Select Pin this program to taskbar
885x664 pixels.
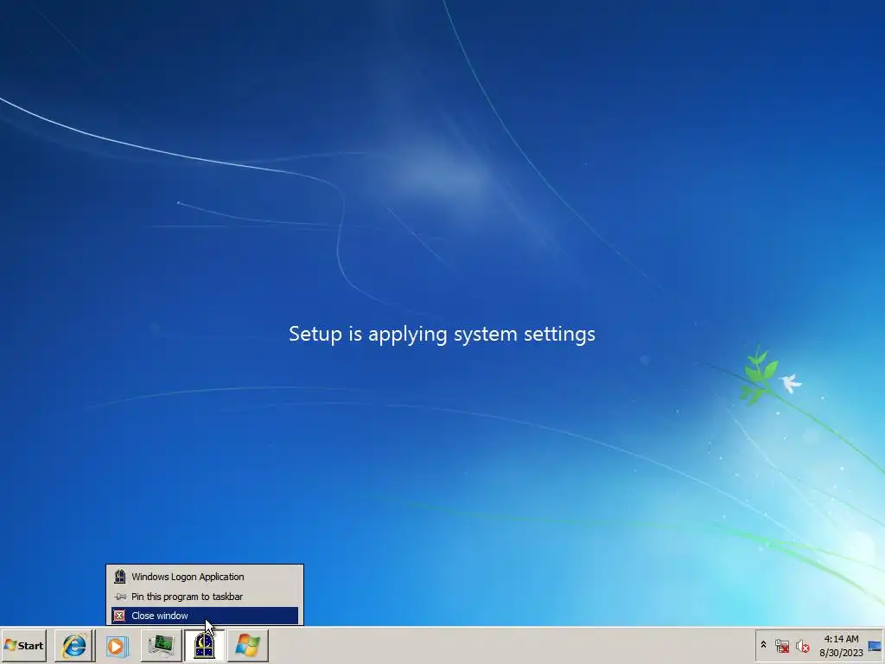[204, 597]
